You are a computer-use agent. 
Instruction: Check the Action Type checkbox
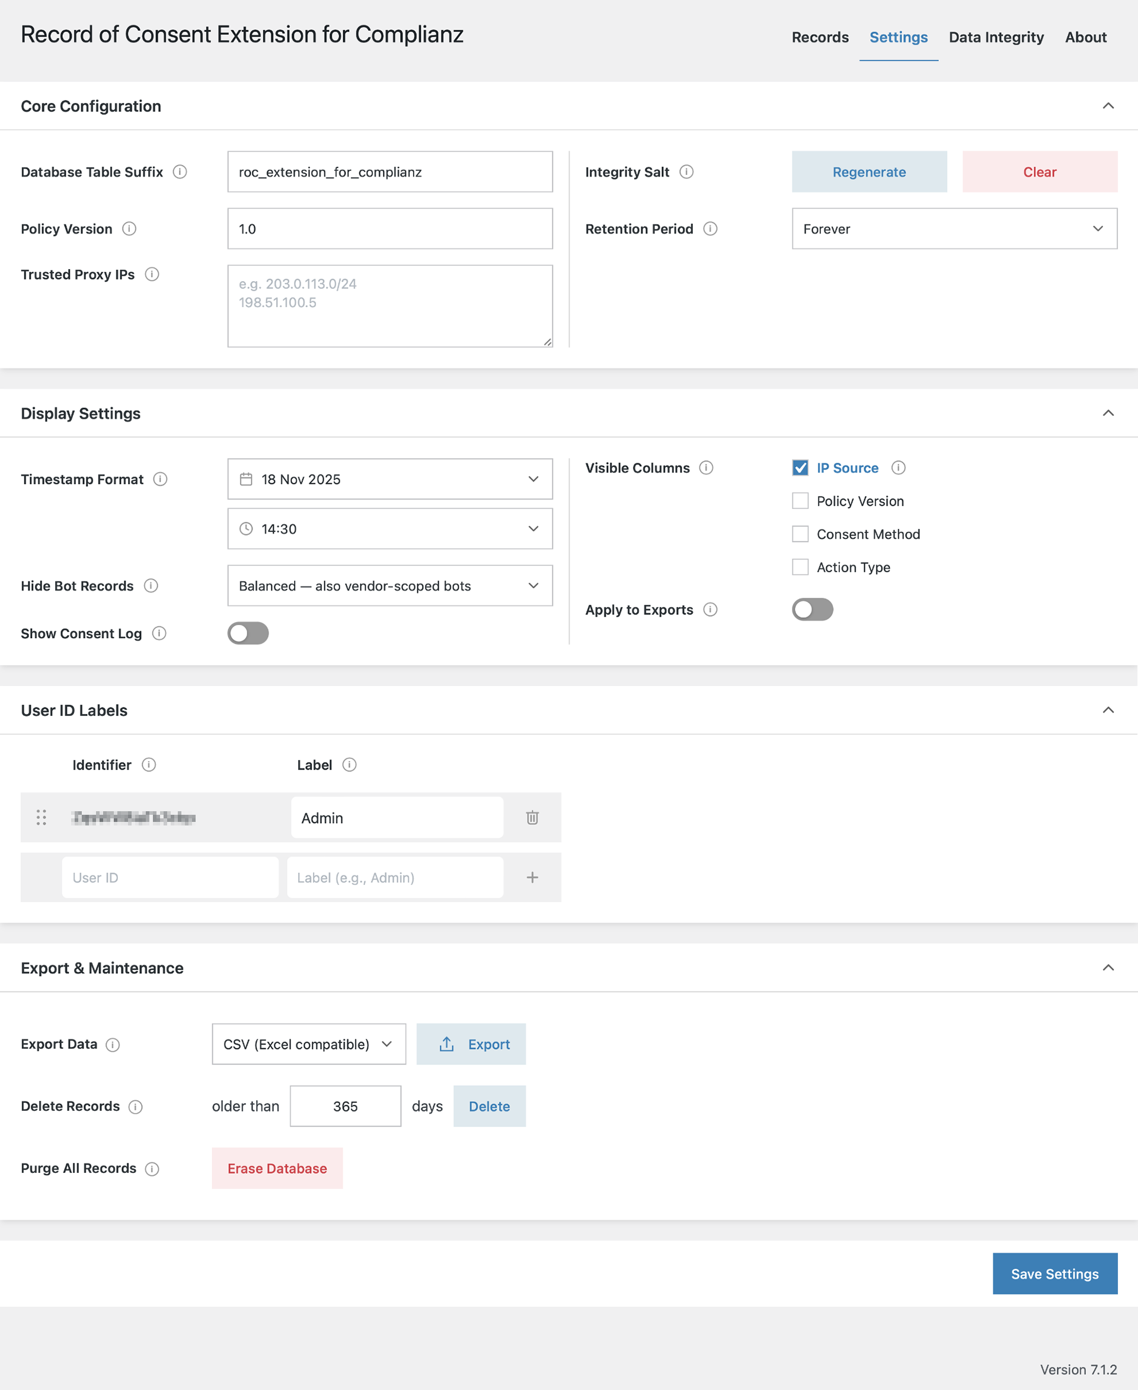[x=800, y=567]
